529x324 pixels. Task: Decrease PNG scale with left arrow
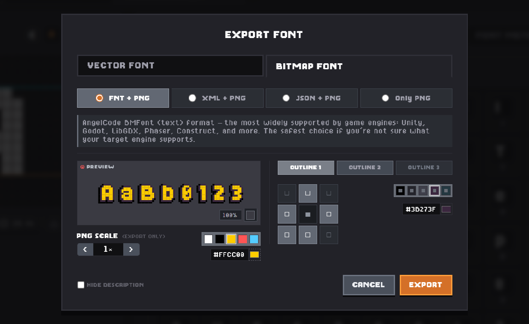click(x=85, y=249)
